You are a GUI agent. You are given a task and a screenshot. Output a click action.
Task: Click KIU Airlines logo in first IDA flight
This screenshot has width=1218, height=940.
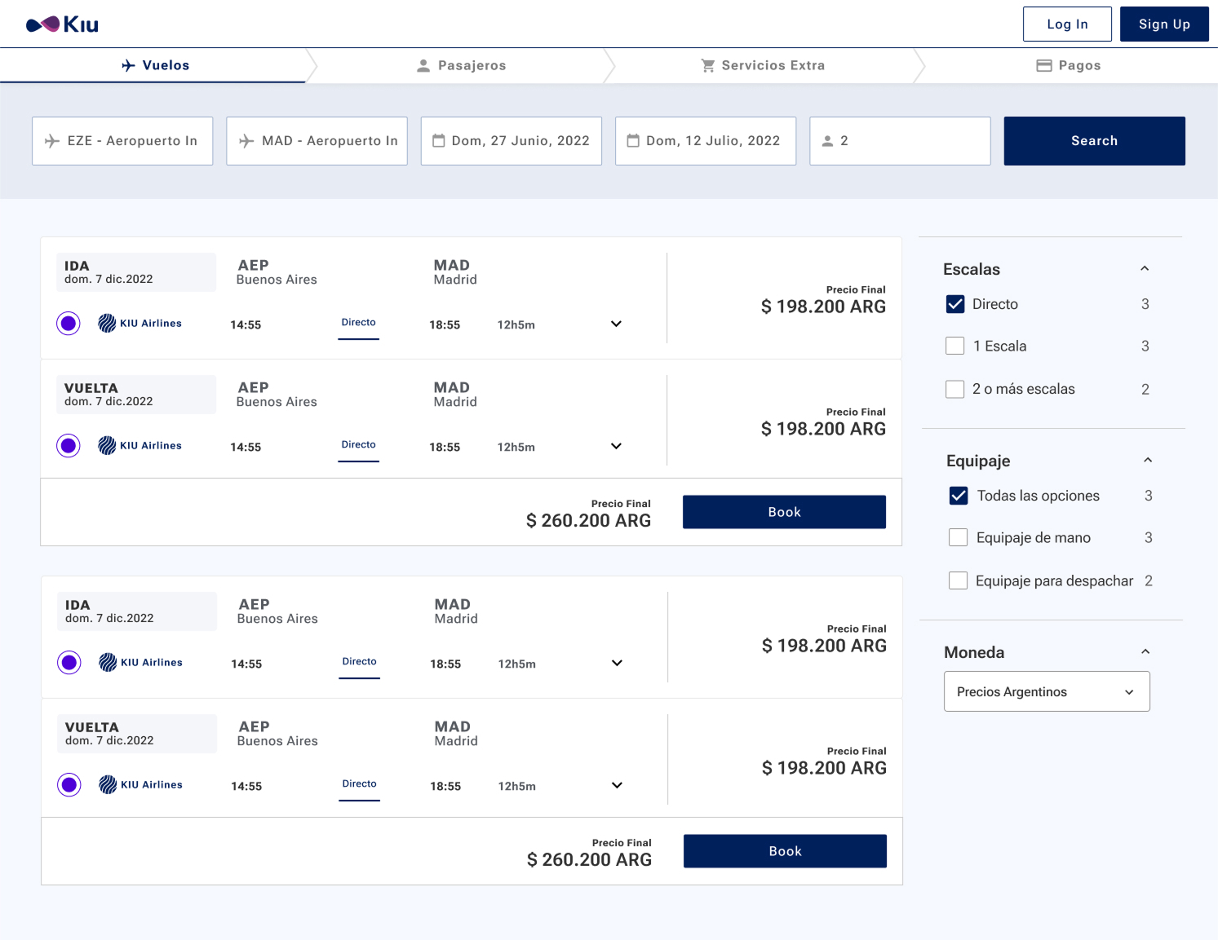pos(107,324)
